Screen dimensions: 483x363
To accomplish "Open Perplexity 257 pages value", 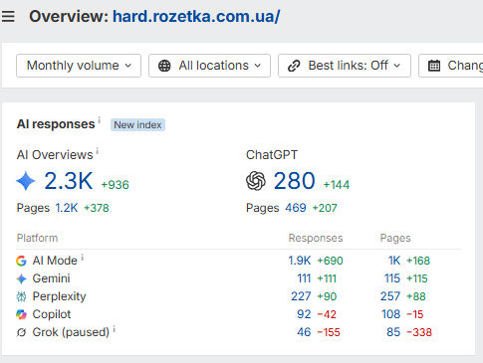I will click(390, 296).
